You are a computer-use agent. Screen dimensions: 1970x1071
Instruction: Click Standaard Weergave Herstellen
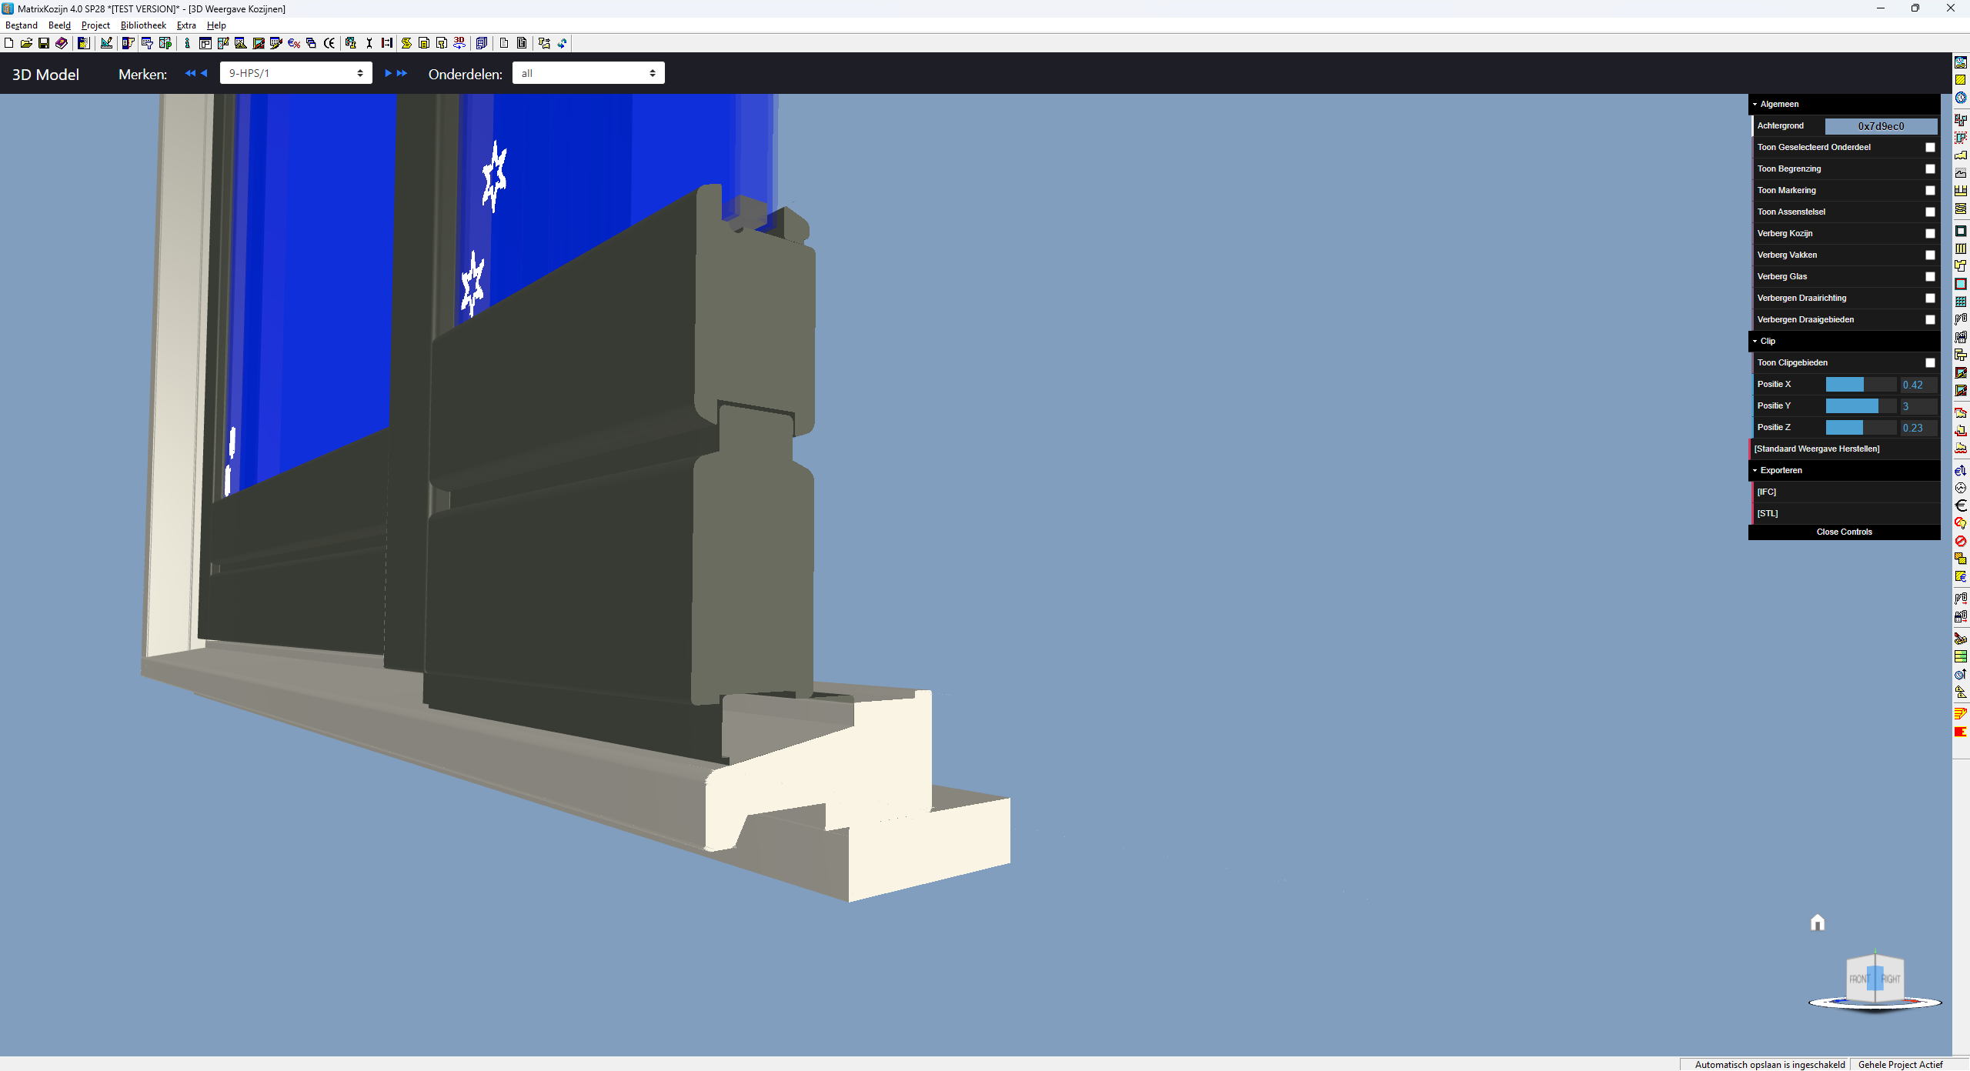click(1816, 449)
